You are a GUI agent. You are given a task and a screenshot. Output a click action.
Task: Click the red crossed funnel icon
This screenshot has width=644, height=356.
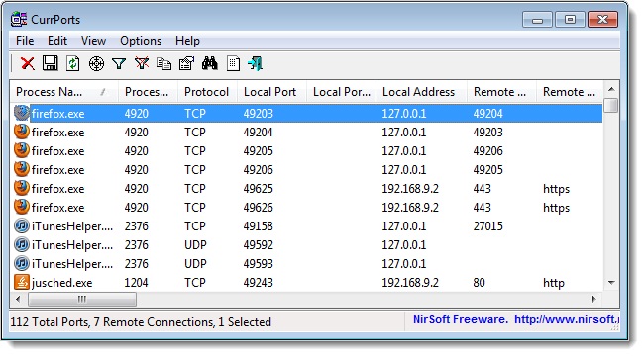tap(142, 63)
